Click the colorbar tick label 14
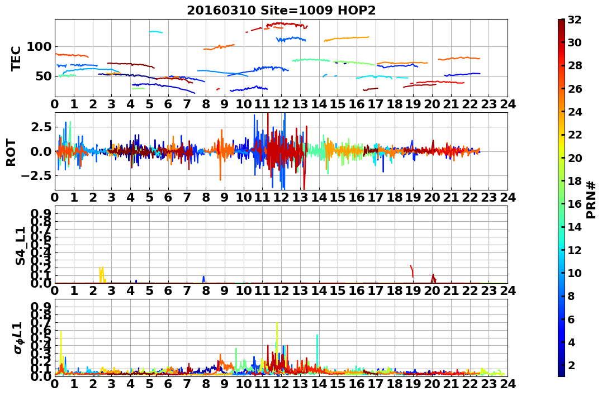Screen dimensions: 602x396 point(575,227)
